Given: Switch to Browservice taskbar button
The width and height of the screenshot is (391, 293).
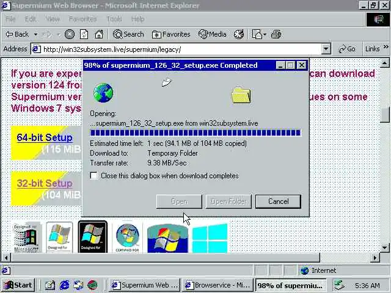Looking at the screenshot, I should tap(217, 285).
